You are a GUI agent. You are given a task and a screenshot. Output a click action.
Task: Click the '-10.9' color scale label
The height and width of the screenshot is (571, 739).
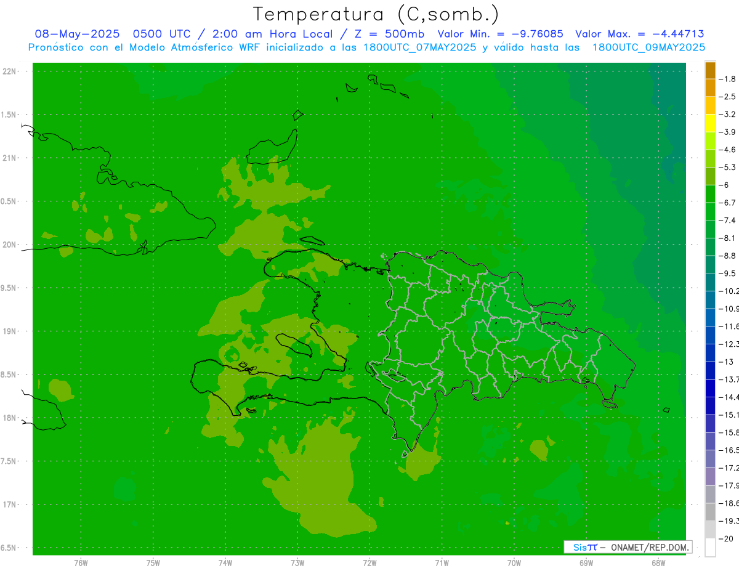(x=729, y=309)
